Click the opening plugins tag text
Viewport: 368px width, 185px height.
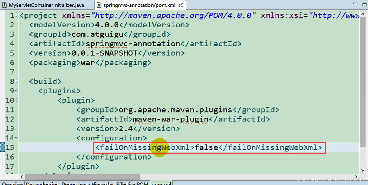[x=60, y=91]
